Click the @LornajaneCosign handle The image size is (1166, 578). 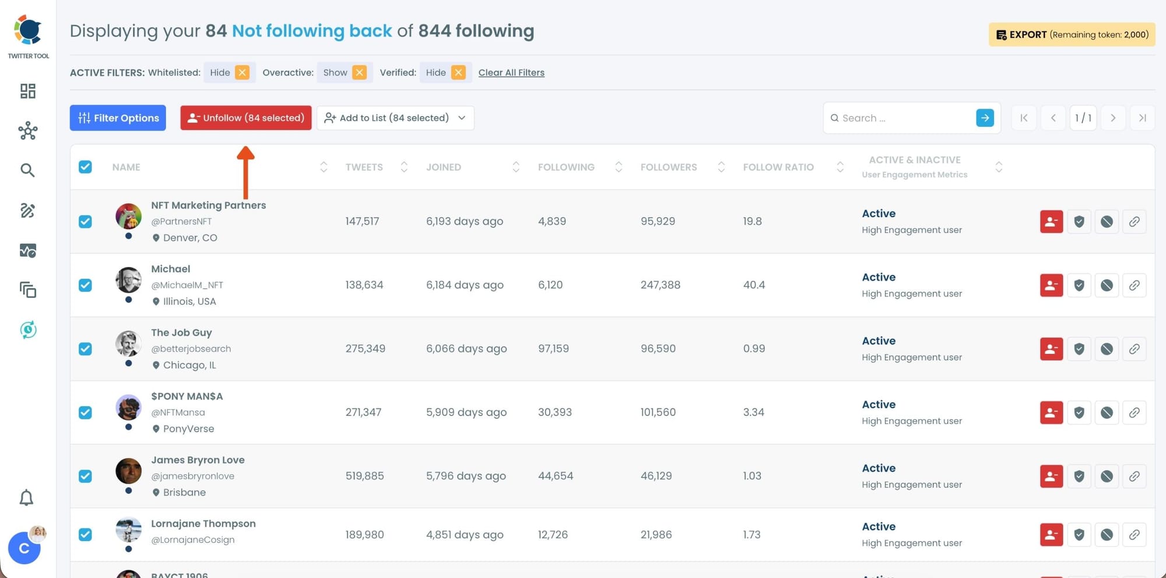193,540
